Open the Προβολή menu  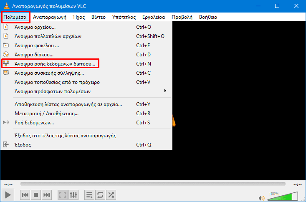(x=182, y=17)
